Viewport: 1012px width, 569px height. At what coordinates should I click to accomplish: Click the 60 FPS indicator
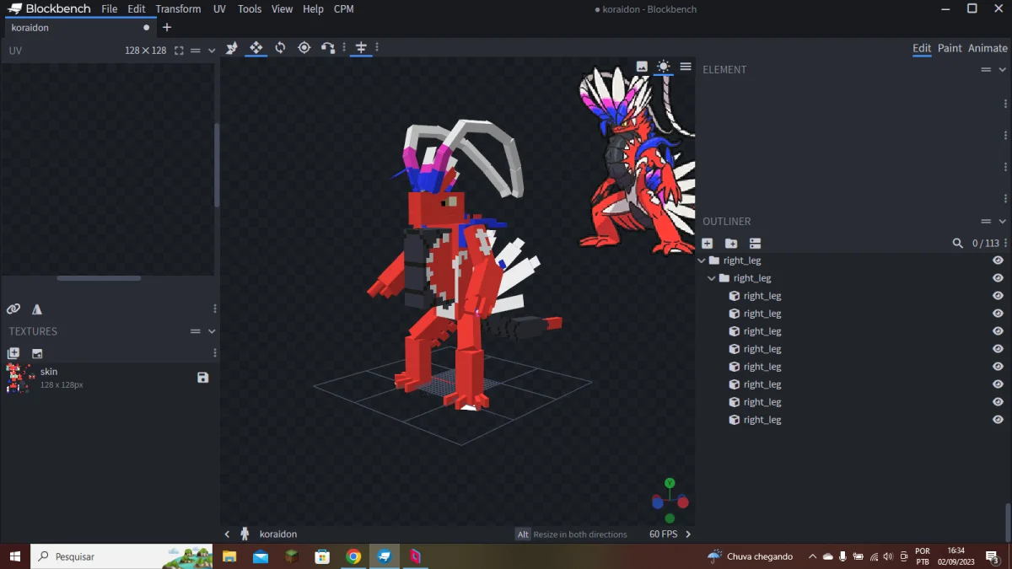[x=664, y=534]
